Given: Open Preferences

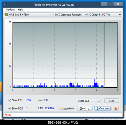Looking at the screenshot, I should click(103, 108).
